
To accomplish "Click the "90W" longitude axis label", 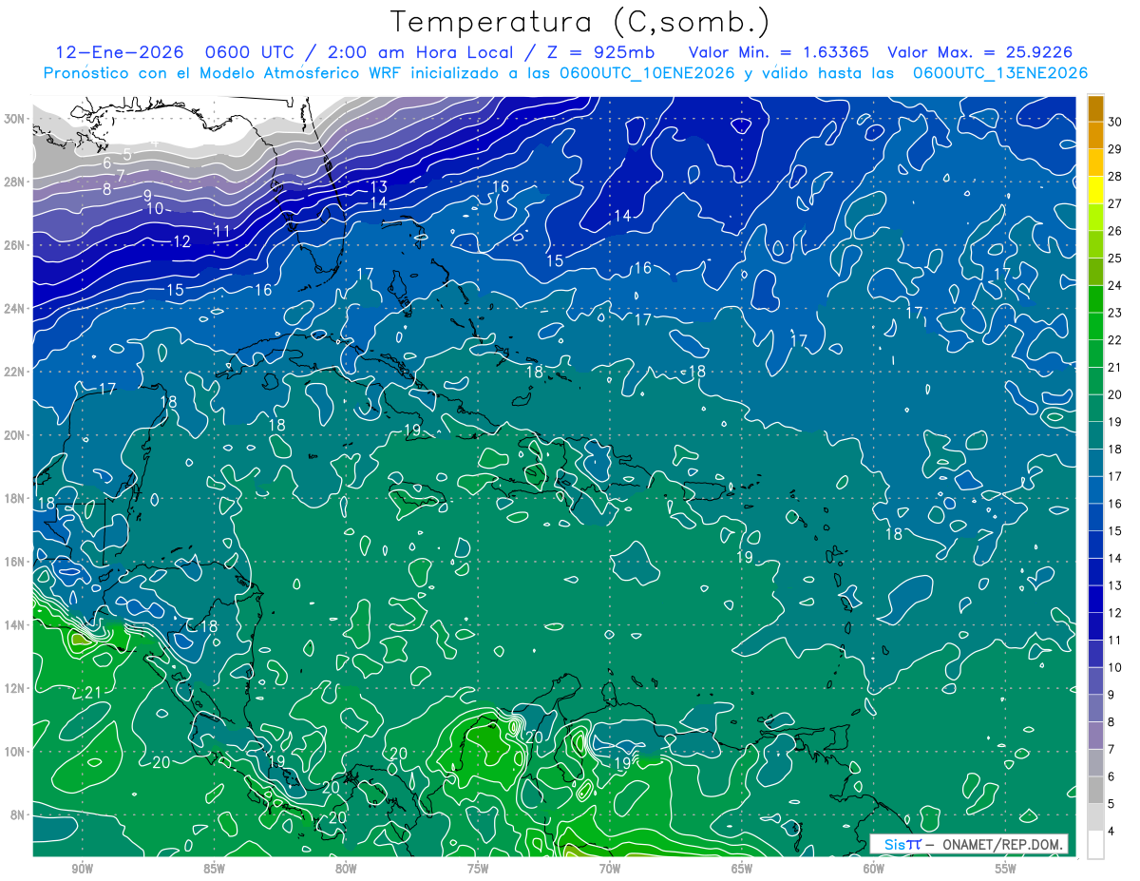I will [82, 868].
